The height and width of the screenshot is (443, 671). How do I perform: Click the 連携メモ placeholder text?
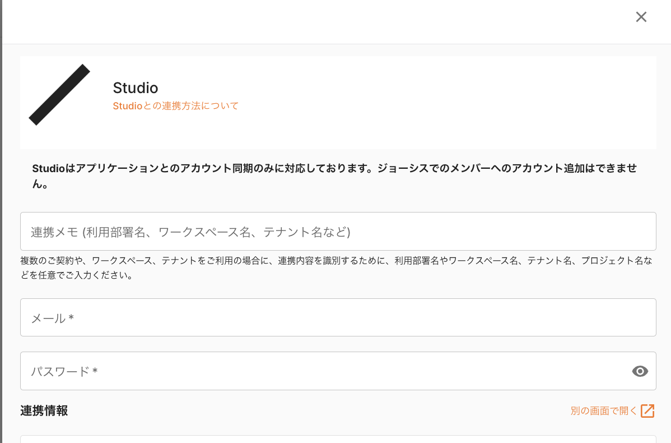coord(190,232)
